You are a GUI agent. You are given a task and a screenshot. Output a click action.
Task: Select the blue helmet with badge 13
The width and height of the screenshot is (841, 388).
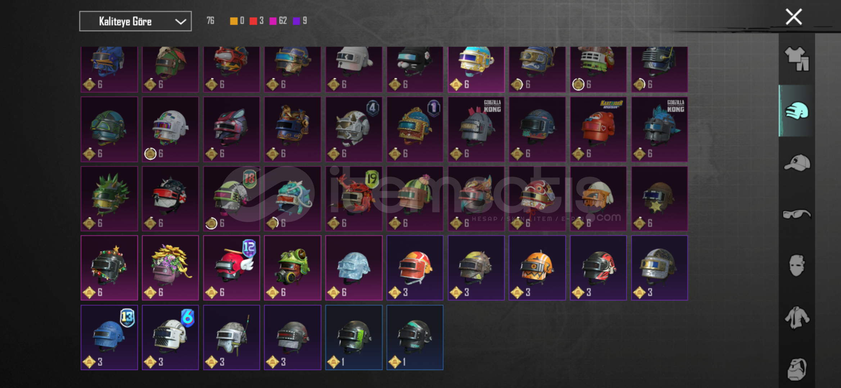(x=109, y=338)
